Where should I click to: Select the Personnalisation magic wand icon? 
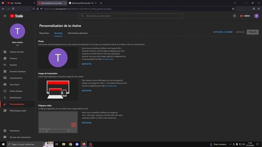(x=5, y=104)
